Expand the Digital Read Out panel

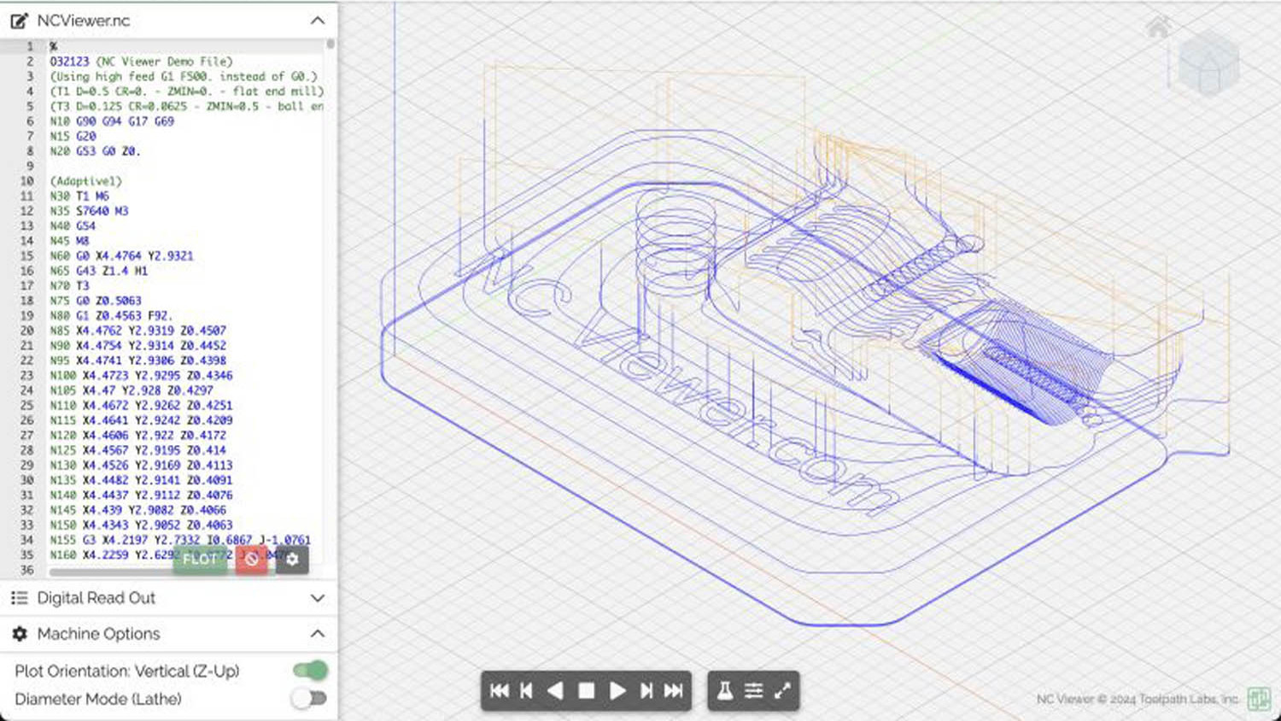(317, 598)
